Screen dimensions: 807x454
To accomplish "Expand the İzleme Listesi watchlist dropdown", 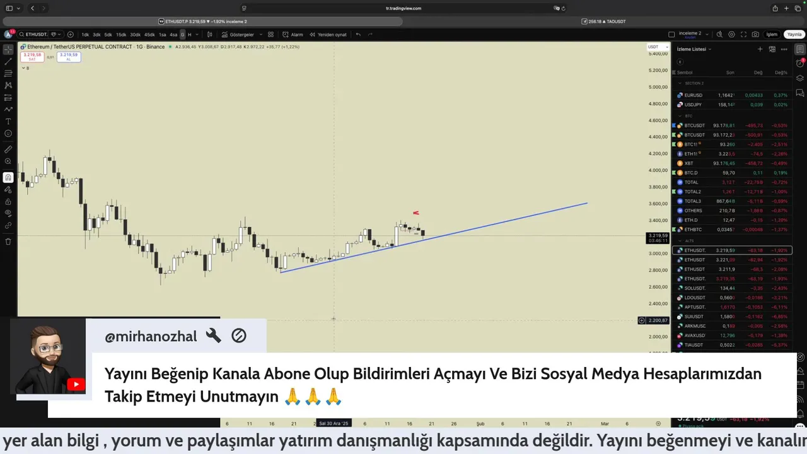I will 694,49.
